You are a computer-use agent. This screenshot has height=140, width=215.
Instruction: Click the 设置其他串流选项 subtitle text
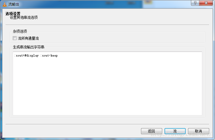pyautogui.click(x=24, y=17)
